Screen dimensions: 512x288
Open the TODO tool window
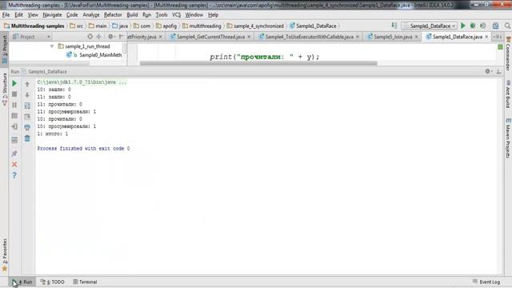[x=53, y=282]
